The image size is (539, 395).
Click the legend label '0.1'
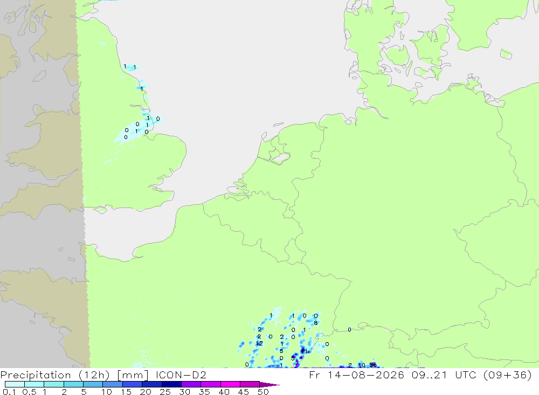tap(9, 392)
